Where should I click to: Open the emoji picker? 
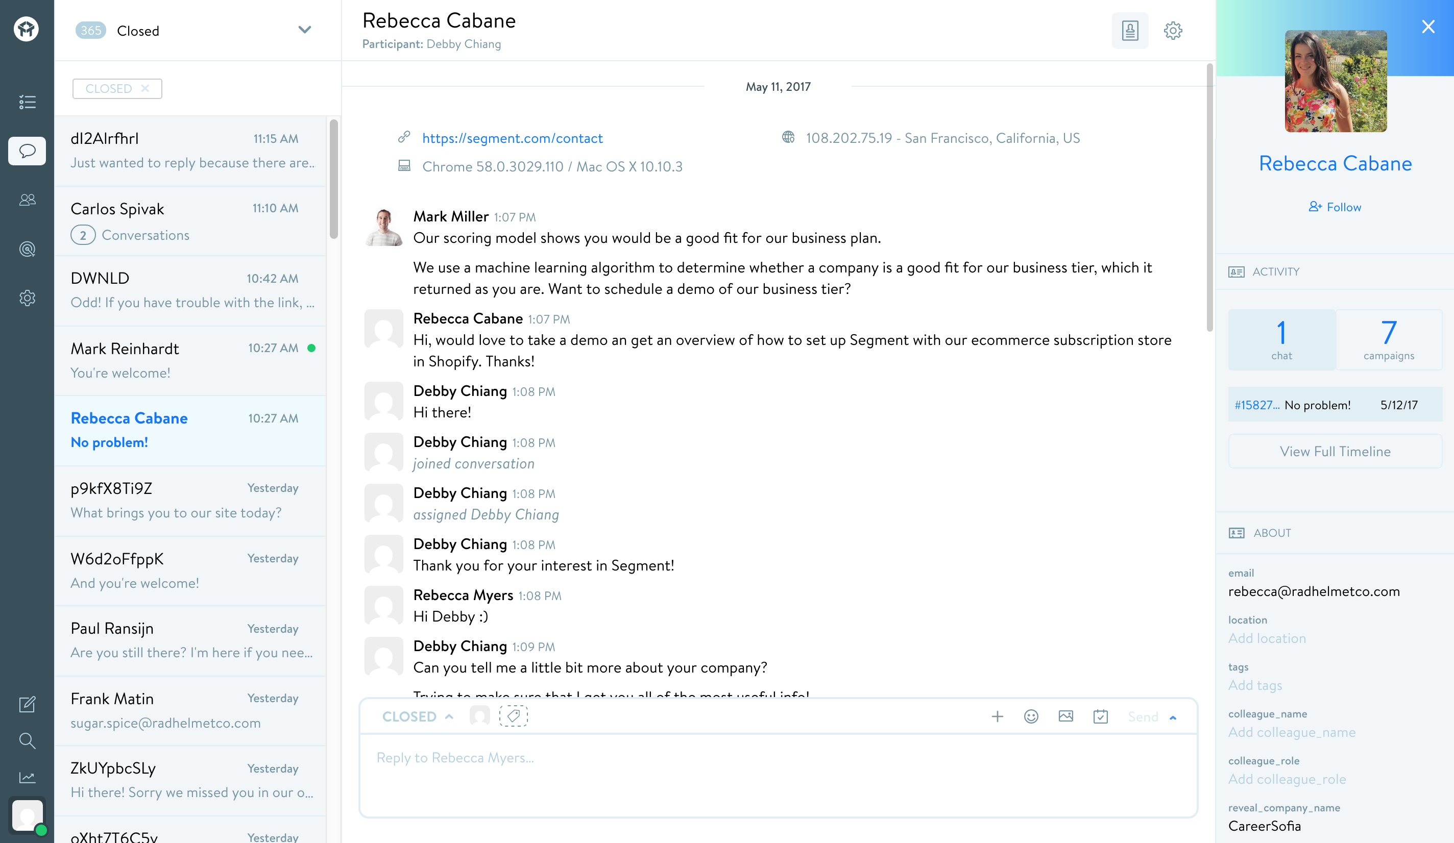(x=1031, y=717)
